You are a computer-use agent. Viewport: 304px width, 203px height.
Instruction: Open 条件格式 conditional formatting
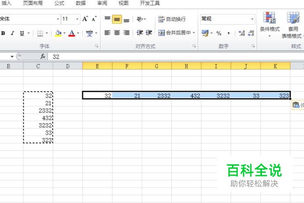point(270,24)
